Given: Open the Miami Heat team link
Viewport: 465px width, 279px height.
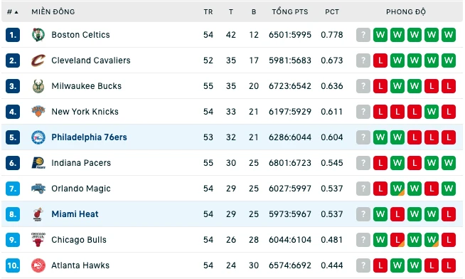Looking at the screenshot, I should (x=75, y=214).
